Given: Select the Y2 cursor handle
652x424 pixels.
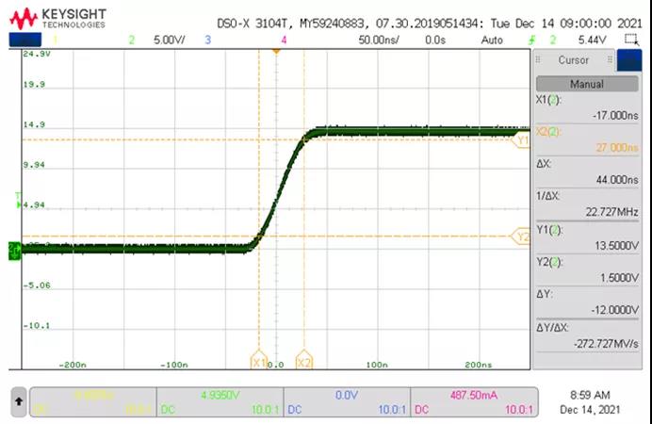Looking at the screenshot, I should (522, 237).
